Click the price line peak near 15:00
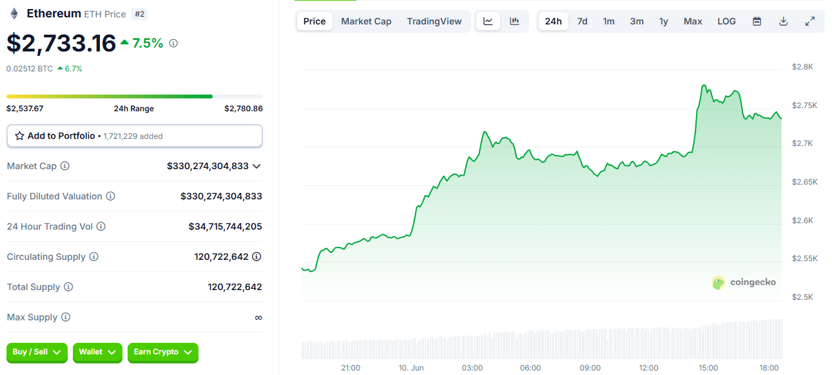Image resolution: width=832 pixels, height=375 pixels. click(x=704, y=85)
